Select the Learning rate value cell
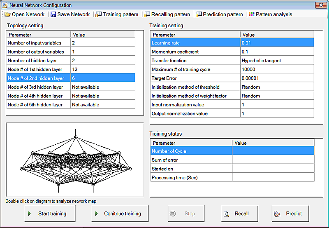This screenshot has height=228, width=329. click(x=277, y=43)
